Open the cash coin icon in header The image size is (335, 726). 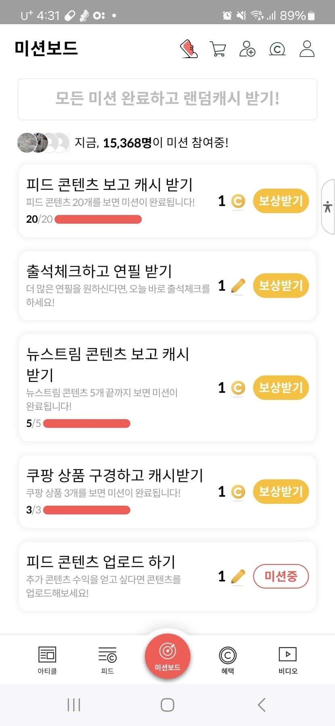coord(277,49)
